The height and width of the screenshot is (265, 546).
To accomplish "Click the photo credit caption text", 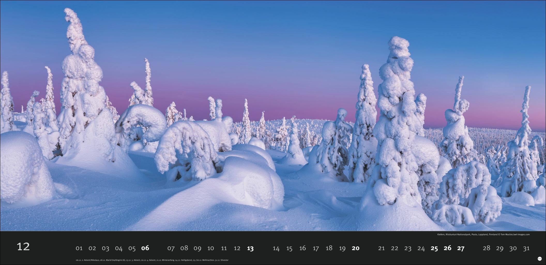I will click(483, 235).
